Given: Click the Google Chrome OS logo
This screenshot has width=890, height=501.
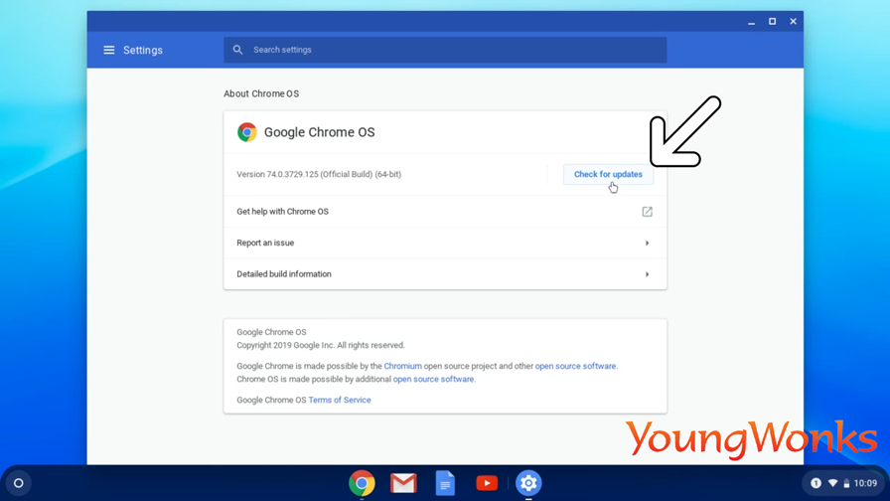Looking at the screenshot, I should [247, 132].
